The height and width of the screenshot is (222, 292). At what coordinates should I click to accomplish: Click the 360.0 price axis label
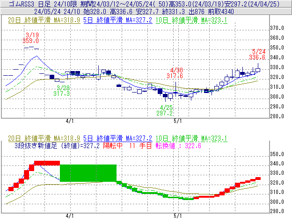pos(277,38)
